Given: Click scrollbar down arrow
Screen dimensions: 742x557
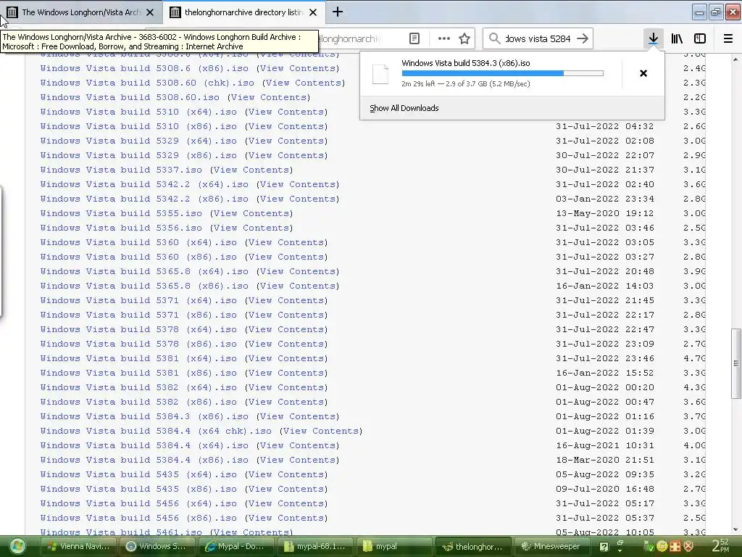Looking at the screenshot, I should click(x=736, y=529).
